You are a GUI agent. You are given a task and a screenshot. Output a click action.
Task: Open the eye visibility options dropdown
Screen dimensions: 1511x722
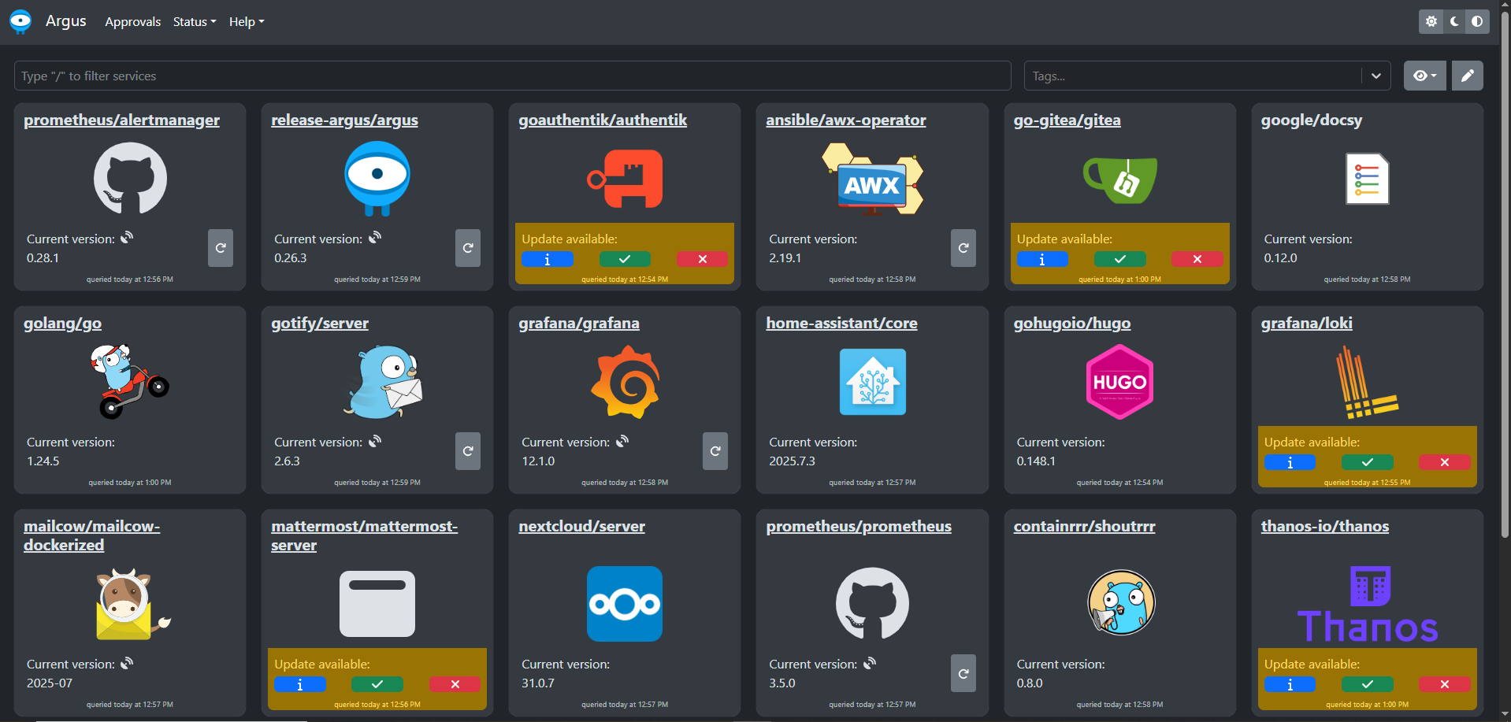(x=1424, y=76)
